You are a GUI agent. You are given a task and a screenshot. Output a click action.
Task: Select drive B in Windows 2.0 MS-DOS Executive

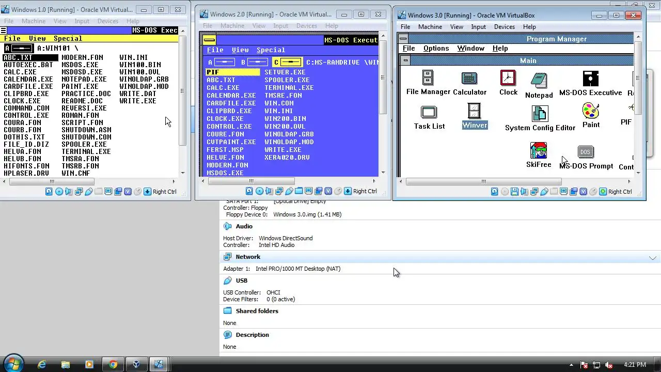[x=254, y=62]
